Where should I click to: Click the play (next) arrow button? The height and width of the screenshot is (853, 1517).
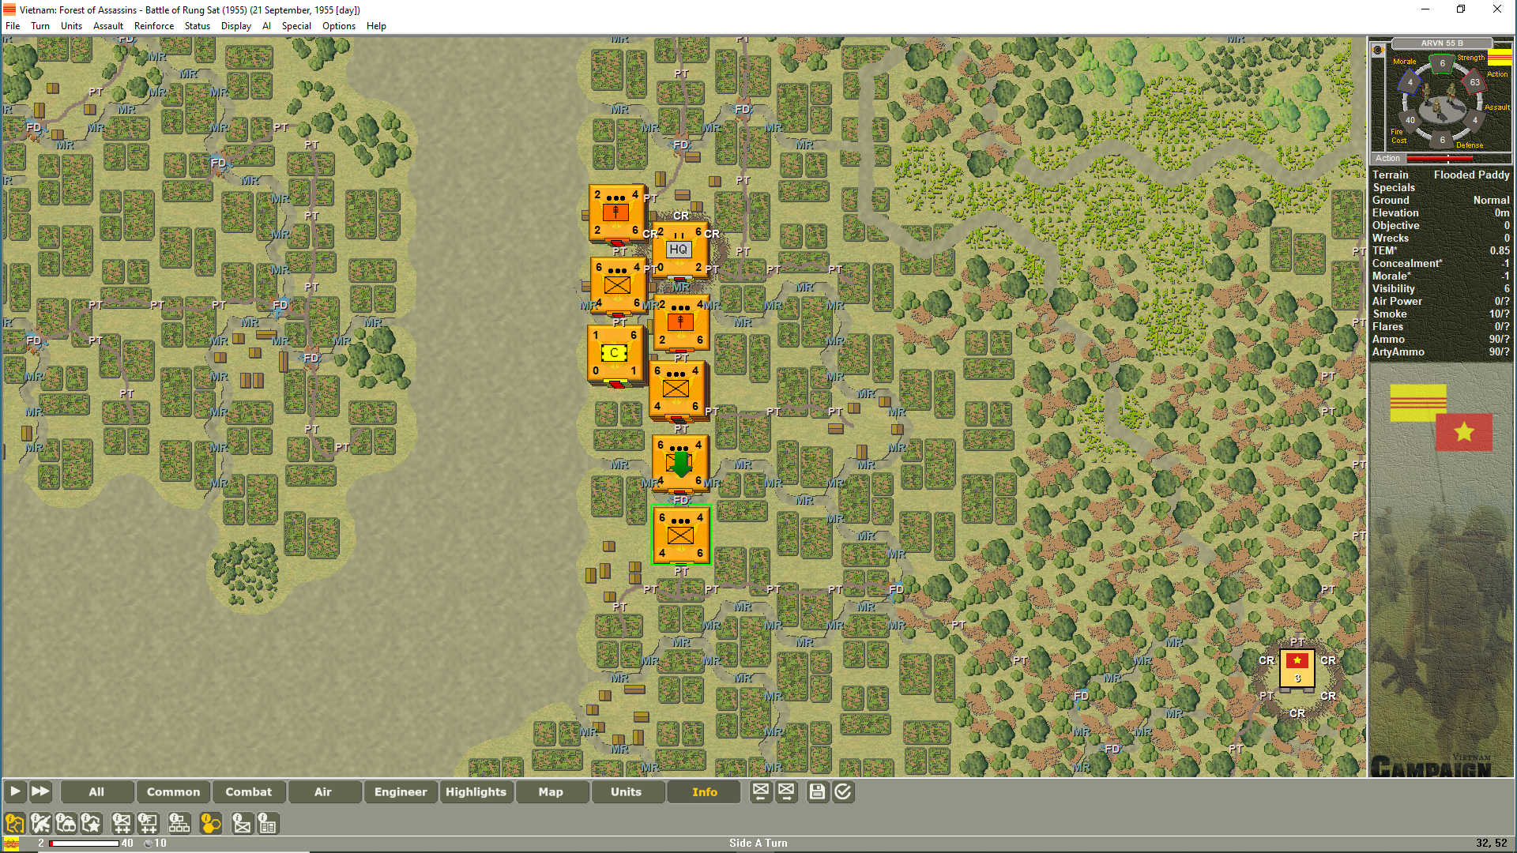click(x=14, y=791)
